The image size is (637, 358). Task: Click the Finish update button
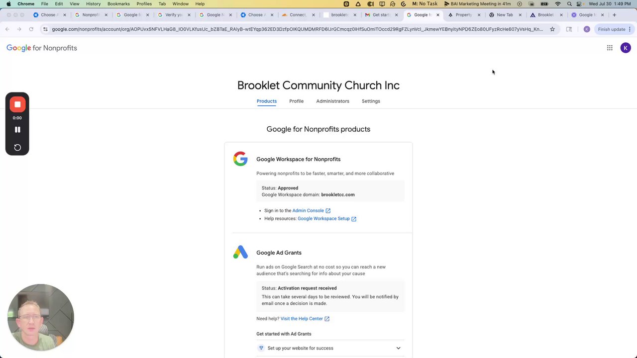pyautogui.click(x=611, y=29)
